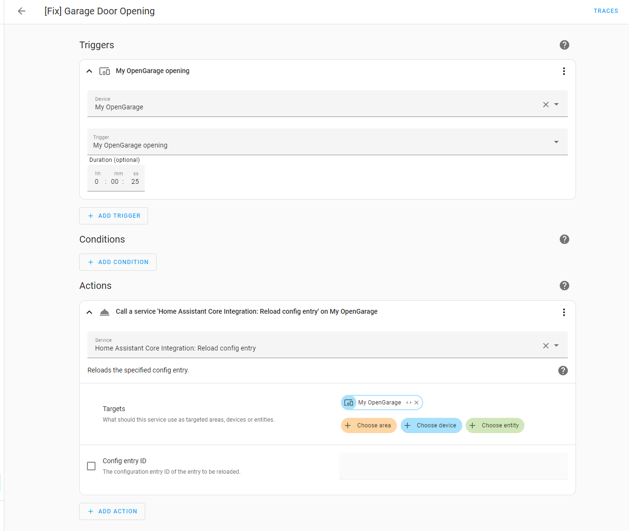Viewport: 629px width, 531px height.
Task: Click the ADD TRIGGER button
Action: pos(113,215)
